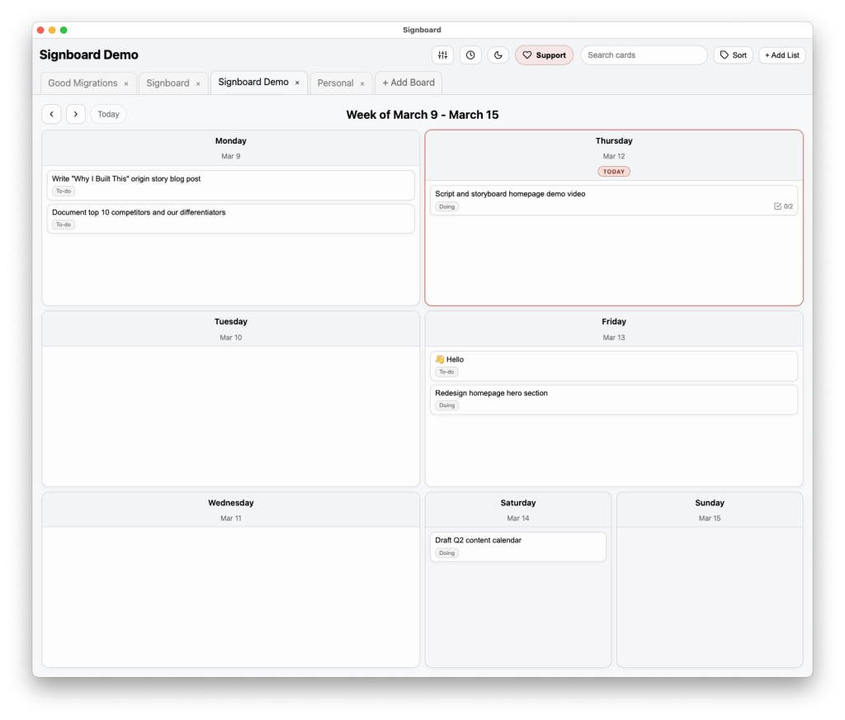Toggle dark mode moon icon

click(498, 55)
